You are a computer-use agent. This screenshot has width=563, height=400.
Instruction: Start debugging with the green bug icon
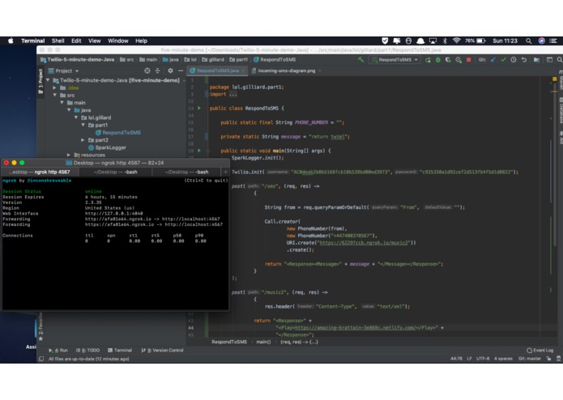tap(438, 60)
